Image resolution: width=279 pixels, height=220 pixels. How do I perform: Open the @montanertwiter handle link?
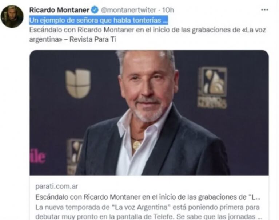(x=128, y=10)
